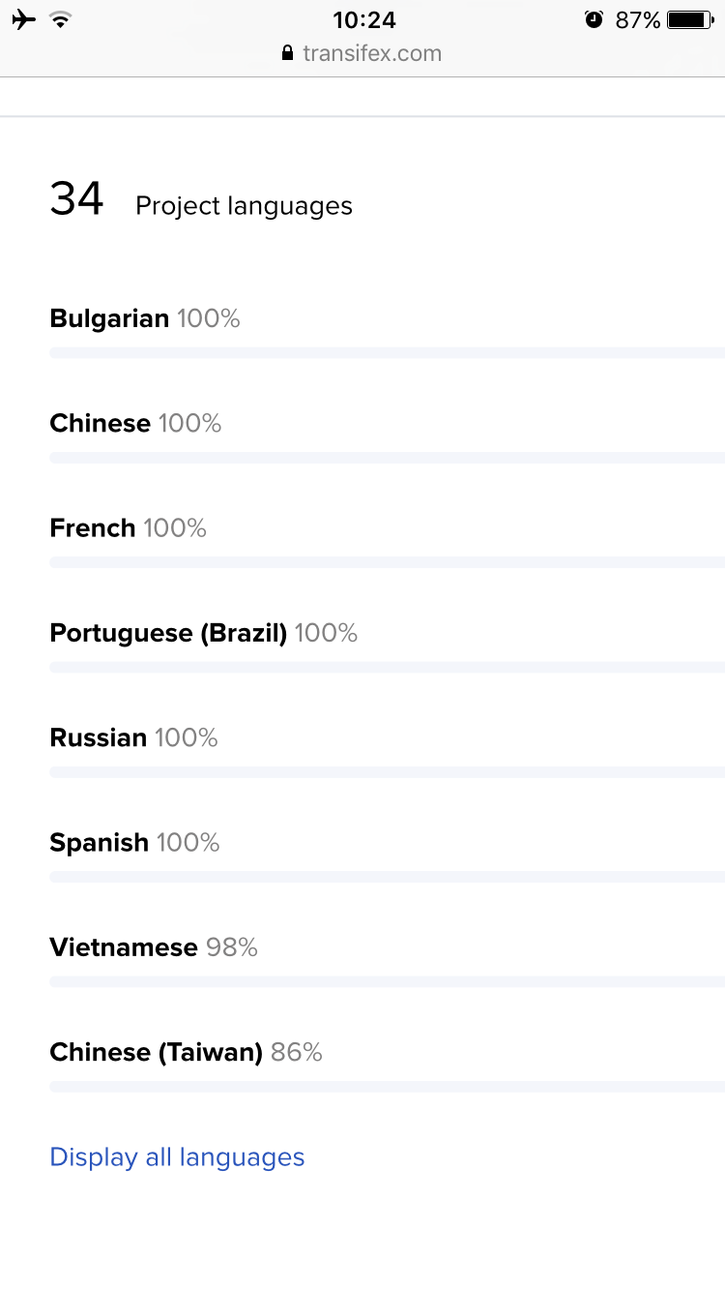Viewport: 725px width, 1291px height.
Task: Tap the 10:24 clock in status bar
Action: click(x=364, y=19)
